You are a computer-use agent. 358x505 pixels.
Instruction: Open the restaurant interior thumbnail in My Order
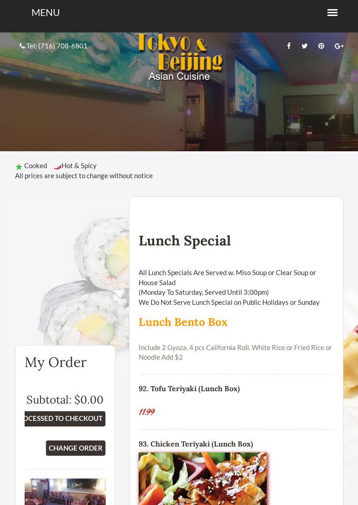65,491
